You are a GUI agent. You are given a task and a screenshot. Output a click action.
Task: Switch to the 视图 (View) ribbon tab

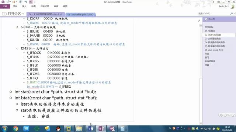tap(65, 6)
